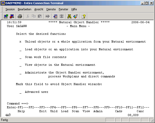The image size is (155, 123).
Task: Open the Ansicht menu
Action: [39, 9]
